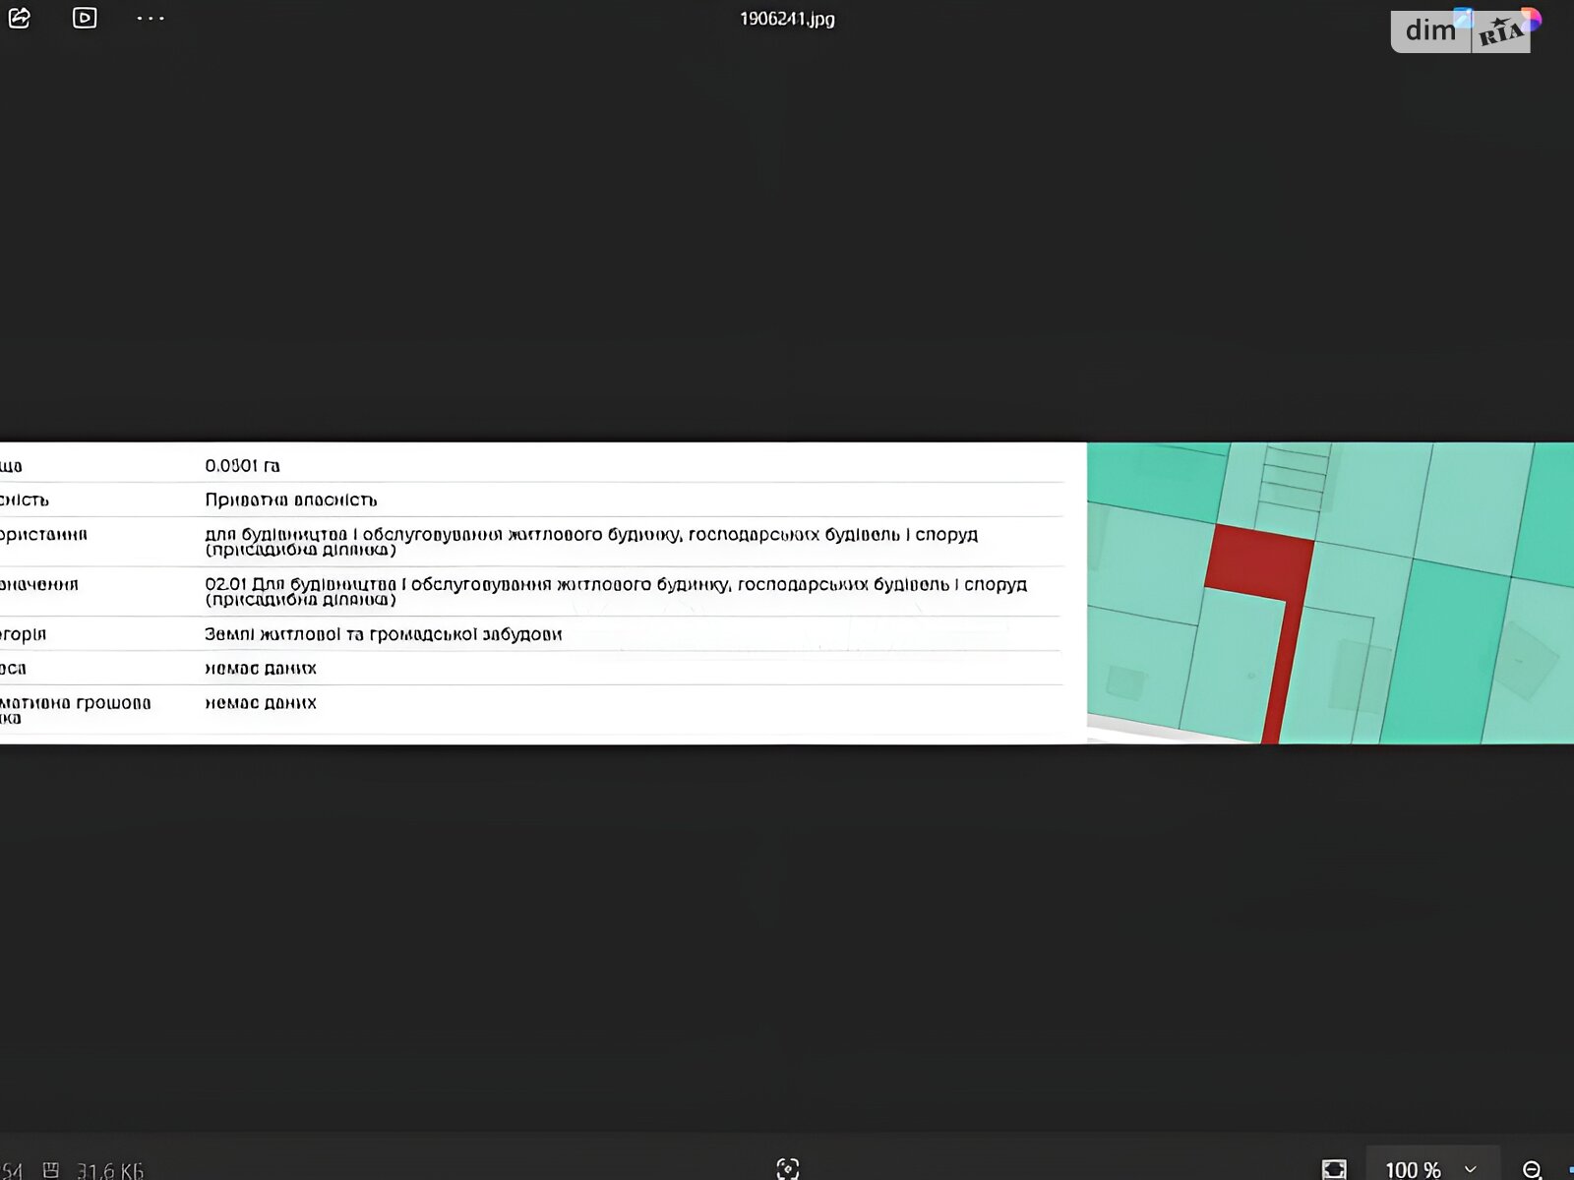Click the file name 1906241.jpg
This screenshot has width=1574, height=1180.
click(x=787, y=19)
